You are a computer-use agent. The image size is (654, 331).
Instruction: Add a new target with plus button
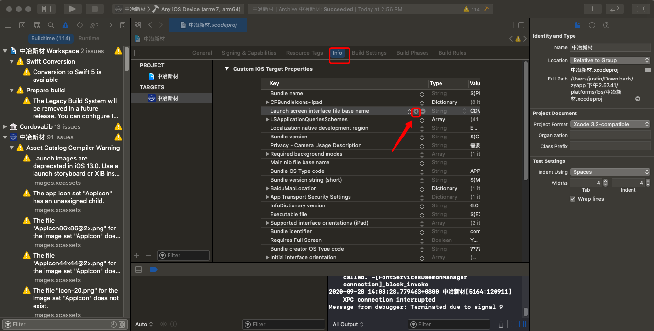137,256
